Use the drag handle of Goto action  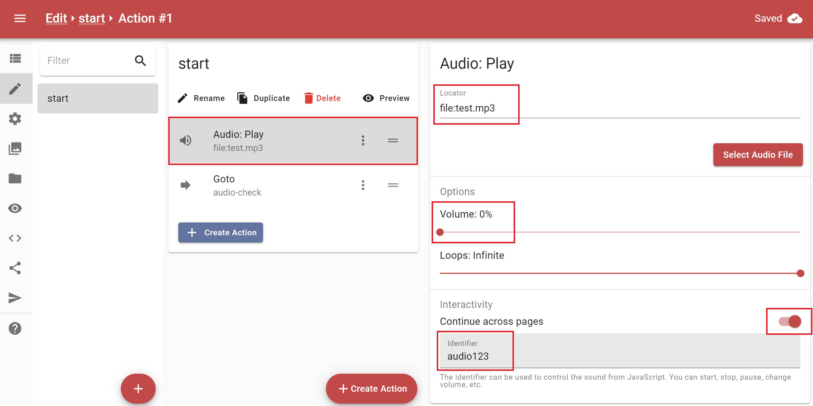pyautogui.click(x=393, y=185)
